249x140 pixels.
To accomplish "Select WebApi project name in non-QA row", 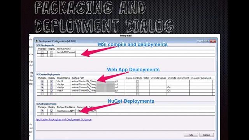I will pos(63,84).
